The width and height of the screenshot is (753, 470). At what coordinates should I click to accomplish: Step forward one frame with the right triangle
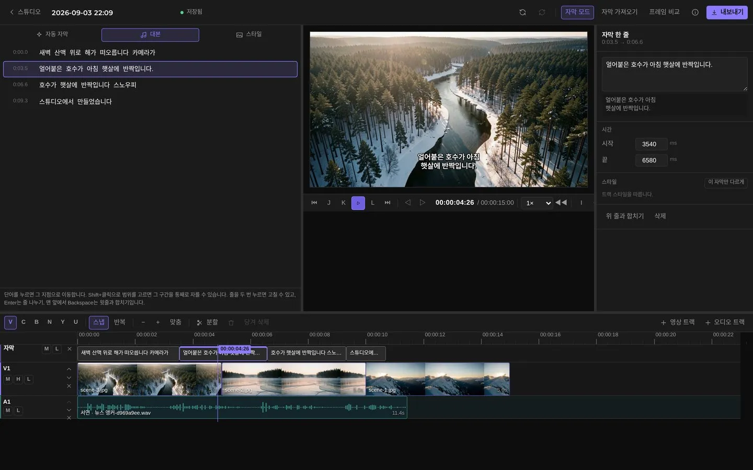(423, 203)
